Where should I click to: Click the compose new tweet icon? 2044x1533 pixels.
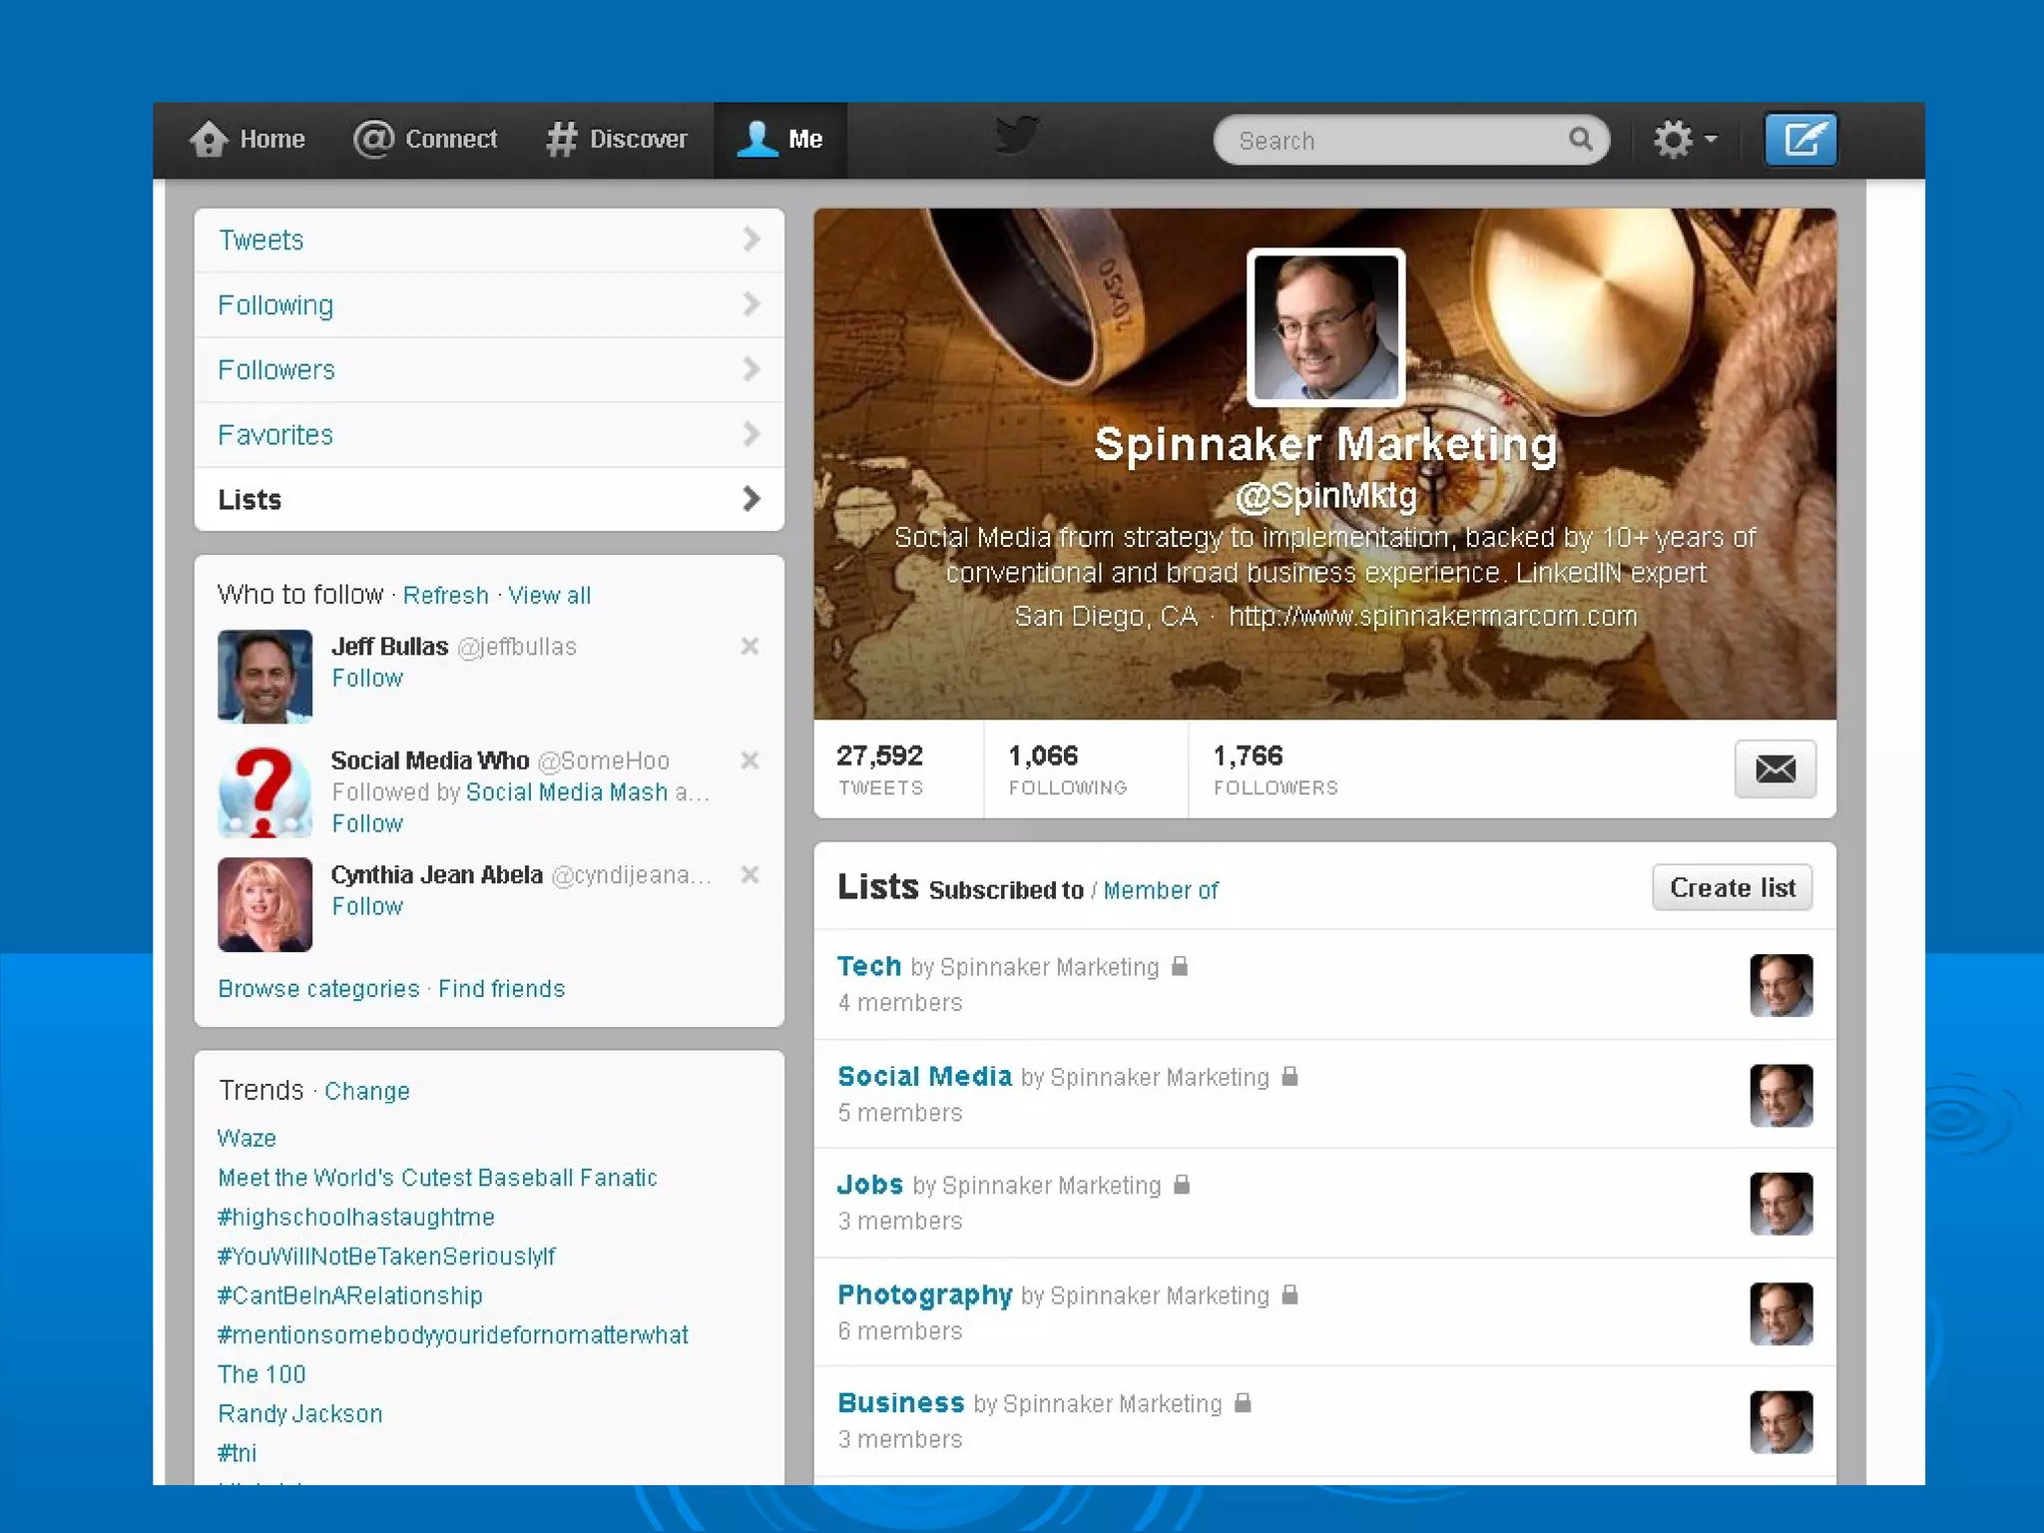point(1799,139)
